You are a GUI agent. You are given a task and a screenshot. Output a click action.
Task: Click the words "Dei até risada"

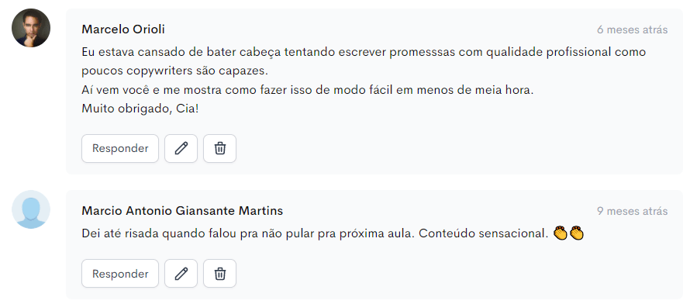tap(120, 233)
